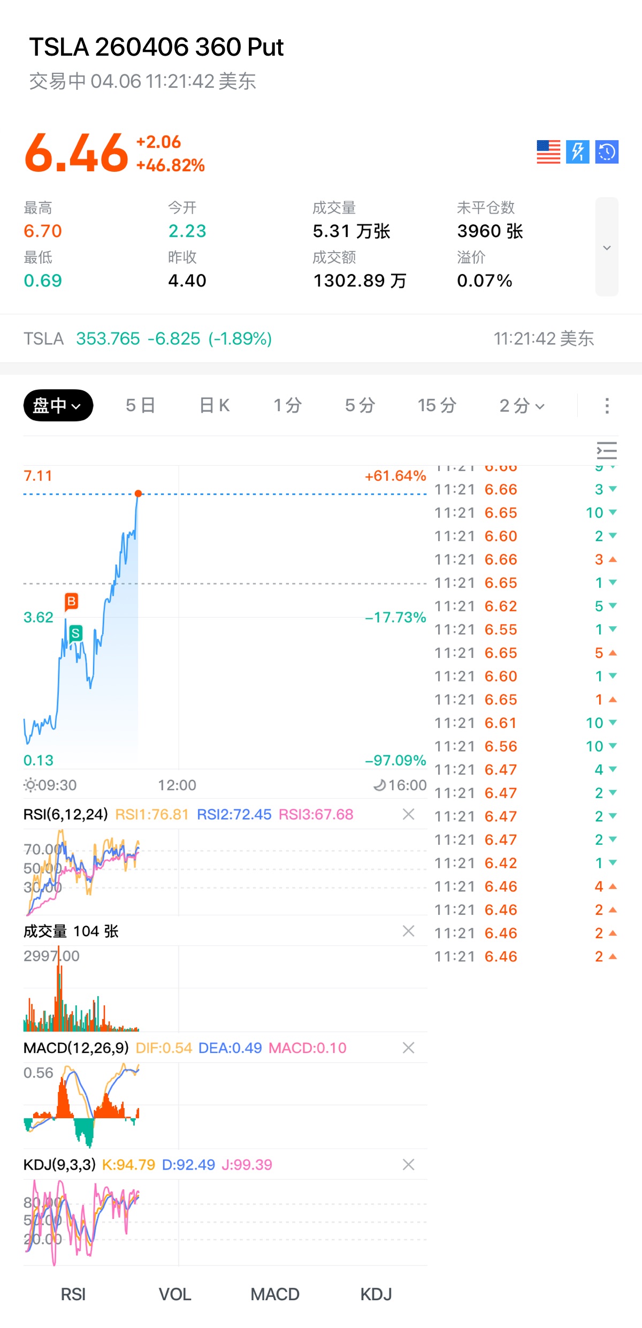Select the VOL indicator button
This screenshot has width=642, height=1328.
(x=175, y=1294)
